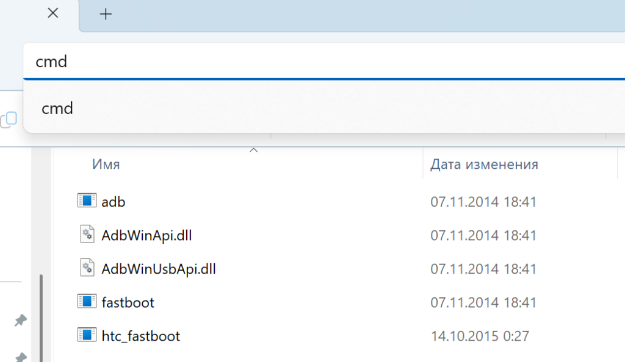Open a new Explorer tab
Screen dimensions: 625x362
point(106,14)
